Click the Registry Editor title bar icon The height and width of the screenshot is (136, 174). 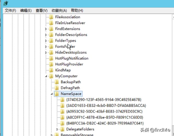tap(6, 3)
